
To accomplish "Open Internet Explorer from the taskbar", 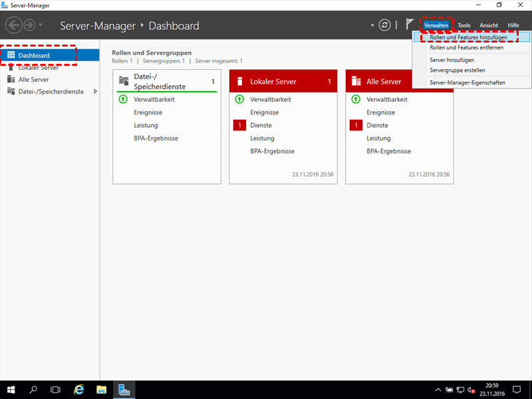I will pos(79,389).
